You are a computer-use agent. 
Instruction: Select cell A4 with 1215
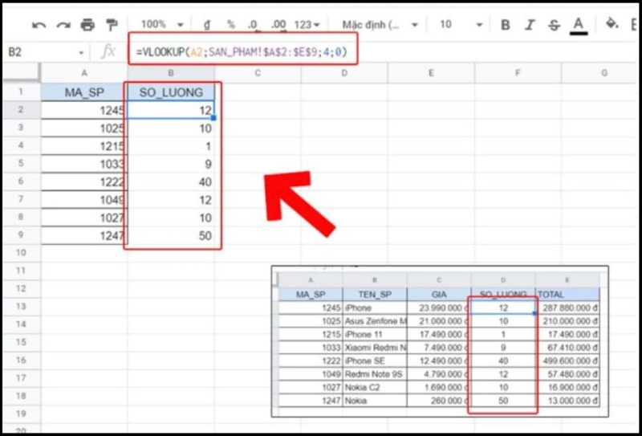(84, 146)
